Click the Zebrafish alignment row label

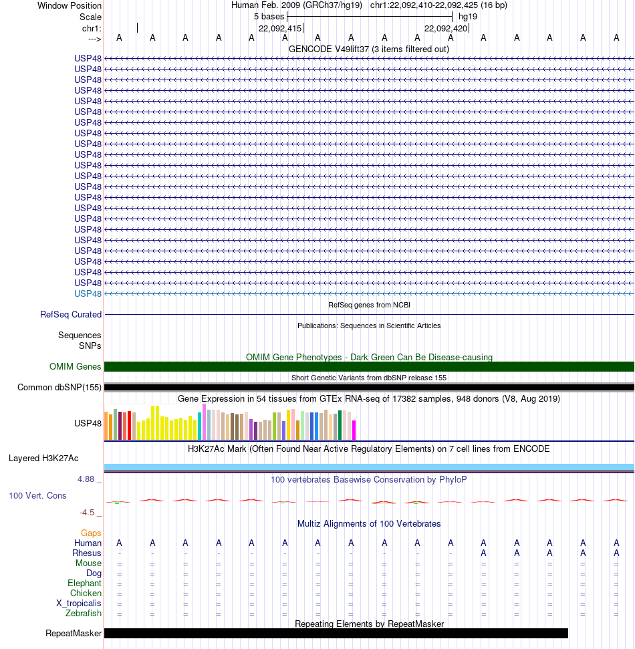83,614
